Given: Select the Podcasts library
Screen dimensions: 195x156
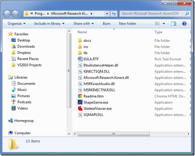Looking at the screenshot, I should (x=21, y=102).
